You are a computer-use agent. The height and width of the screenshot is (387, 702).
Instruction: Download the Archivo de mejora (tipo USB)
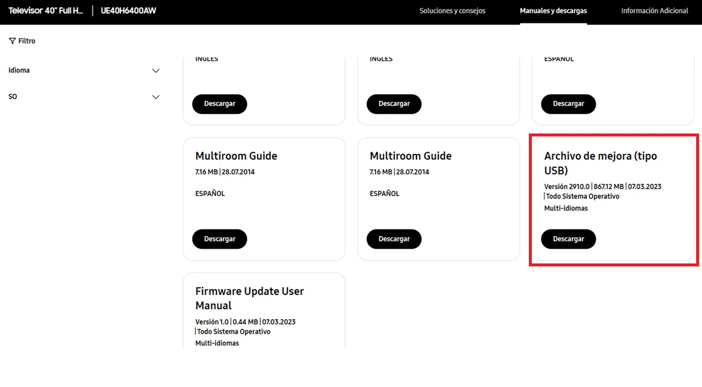(x=568, y=239)
